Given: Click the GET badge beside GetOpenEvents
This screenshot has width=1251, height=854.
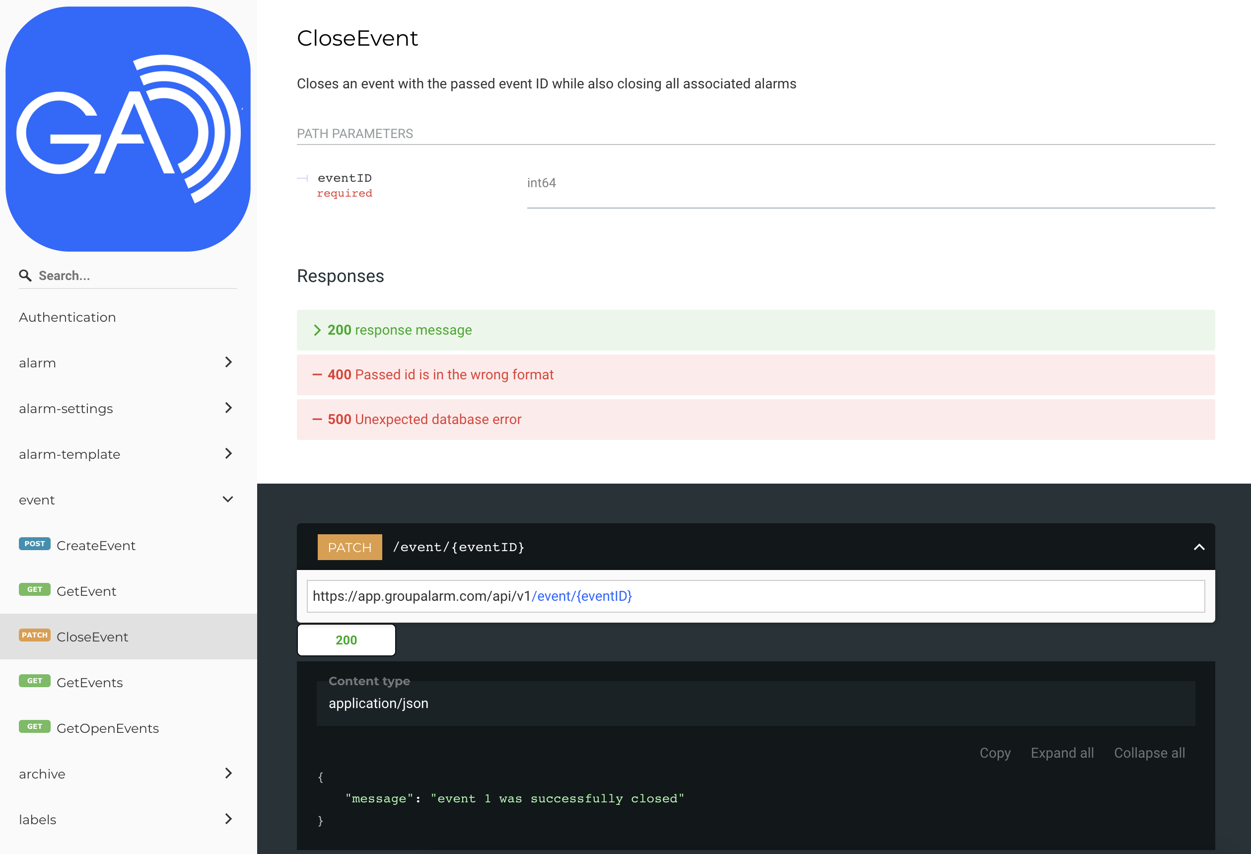Looking at the screenshot, I should click(34, 727).
